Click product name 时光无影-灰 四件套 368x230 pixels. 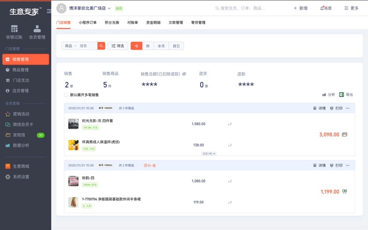tap(98, 121)
